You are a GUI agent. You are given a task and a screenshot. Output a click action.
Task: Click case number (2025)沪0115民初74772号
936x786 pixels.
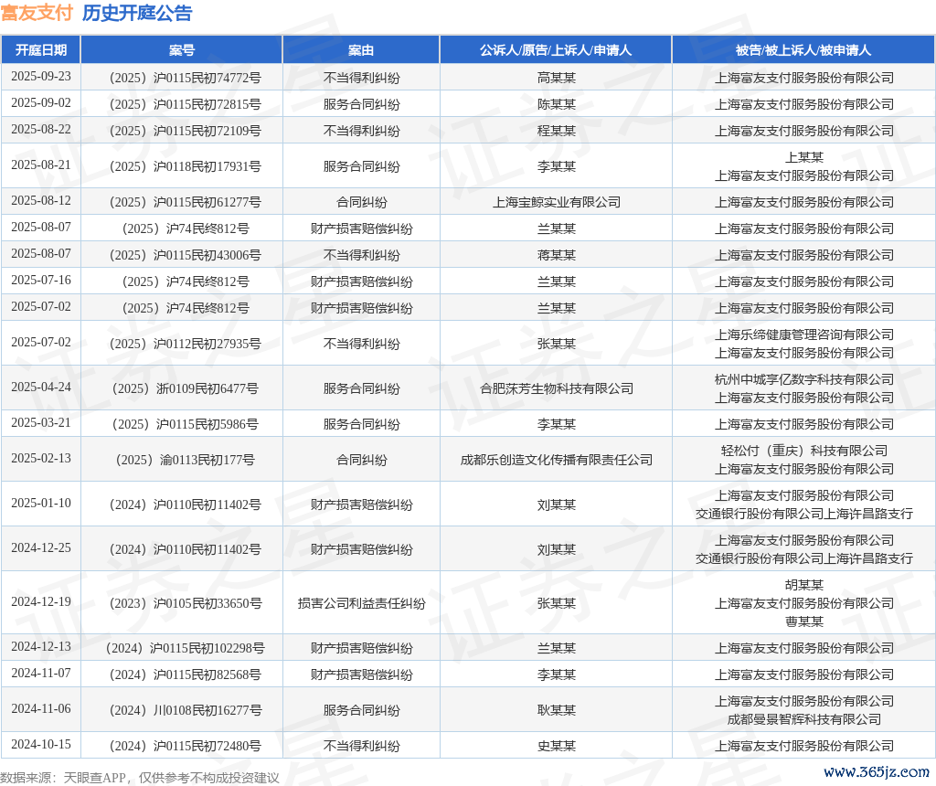[x=182, y=78]
